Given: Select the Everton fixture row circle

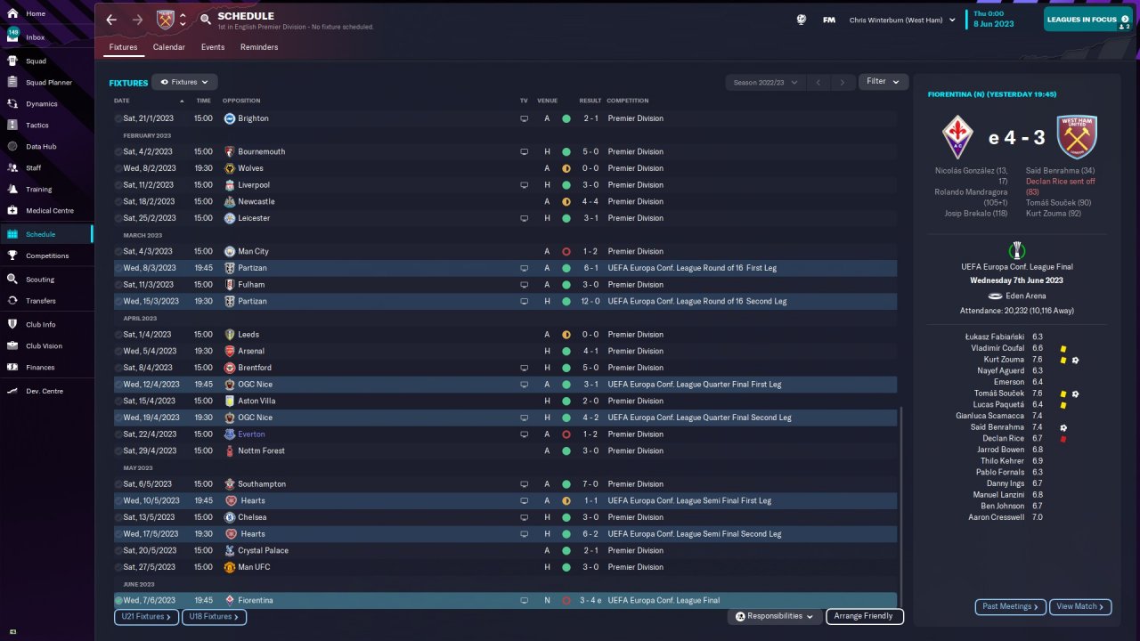Looking at the screenshot, I should tap(118, 434).
